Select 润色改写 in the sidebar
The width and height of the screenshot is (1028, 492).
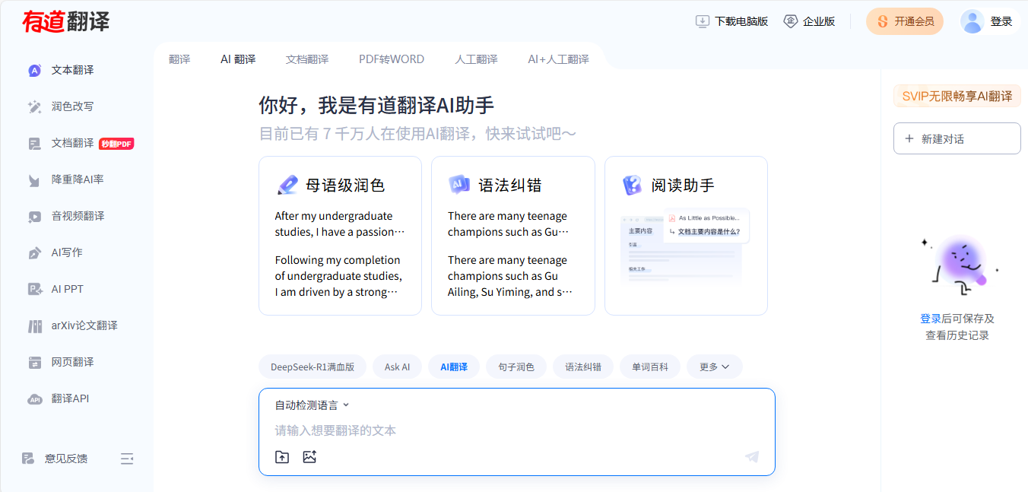(72, 106)
